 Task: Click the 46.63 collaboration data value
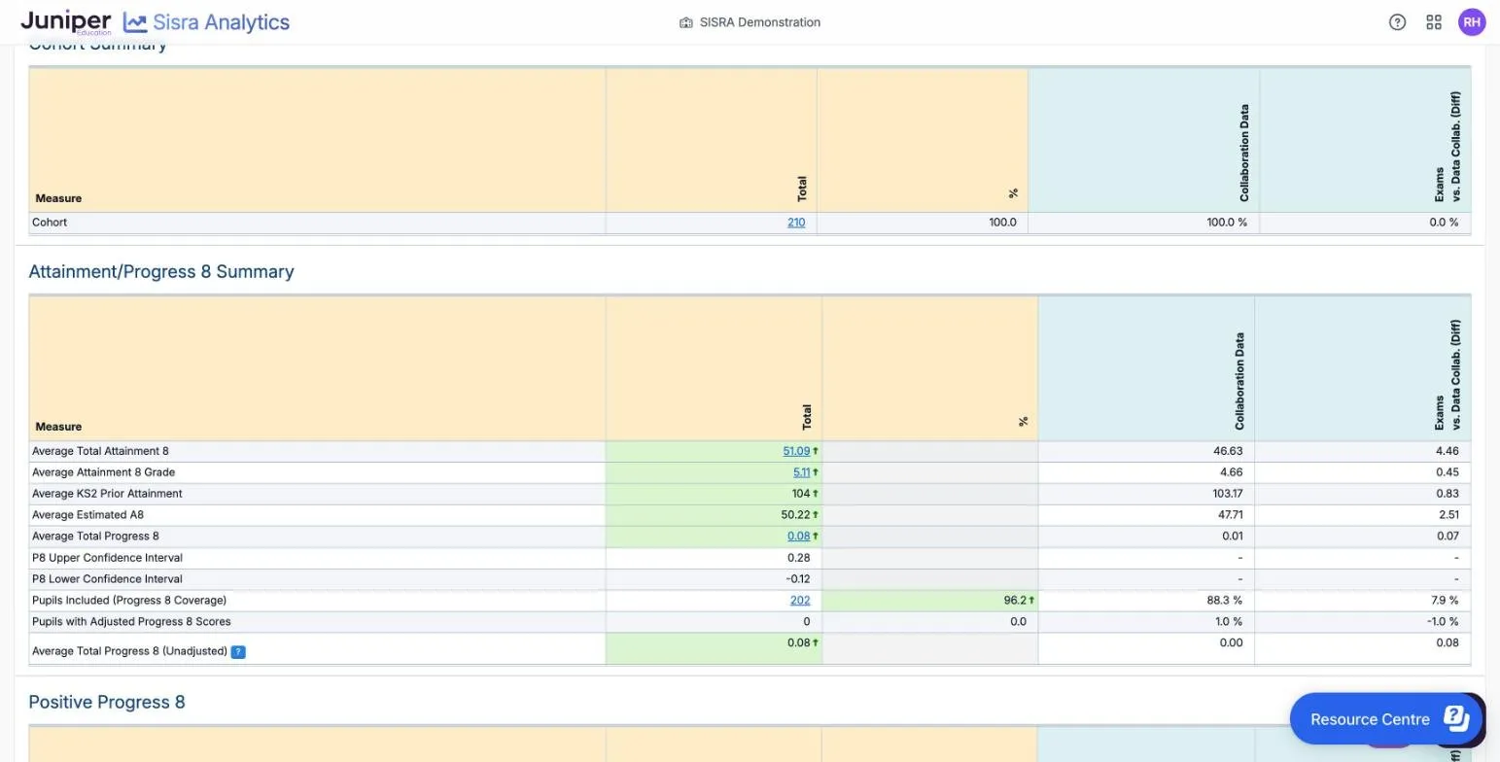coord(1228,451)
